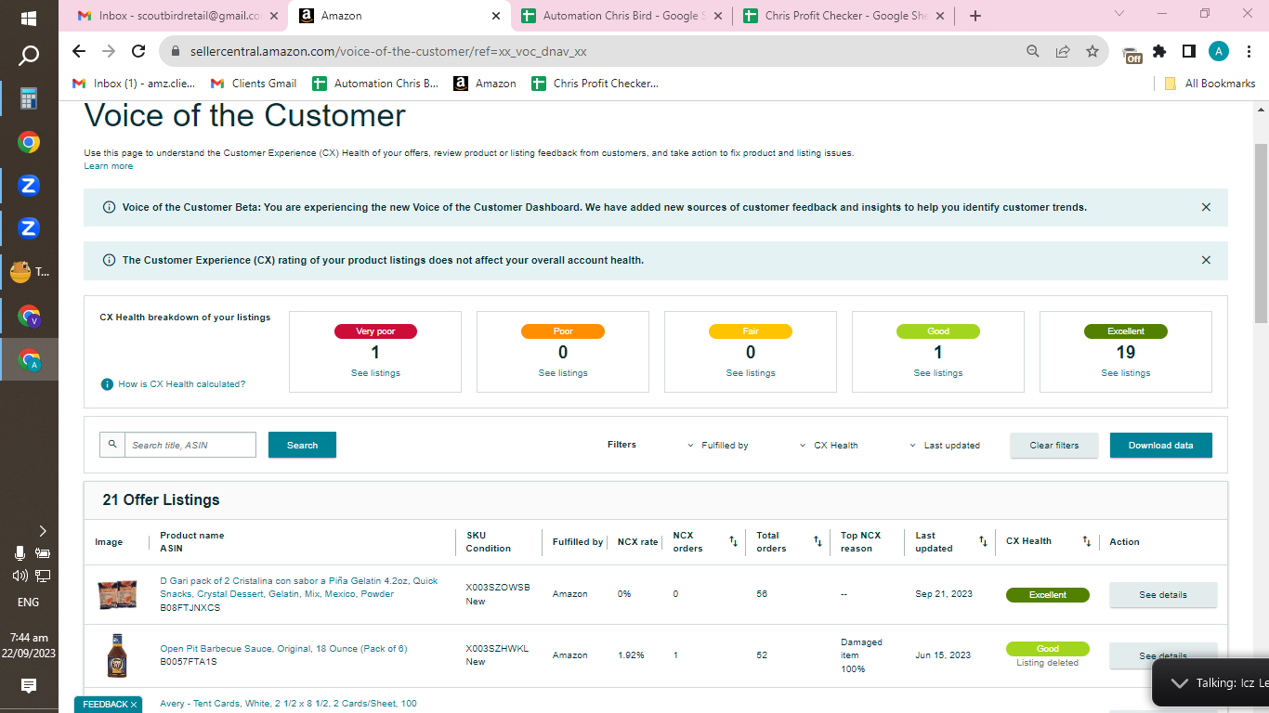1269x713 pixels.
Task: Open Automation Chris B... bookmark
Action: (x=375, y=84)
